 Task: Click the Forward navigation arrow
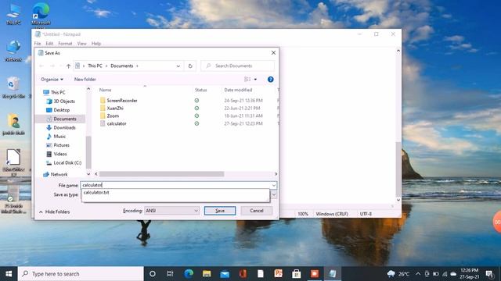point(52,66)
